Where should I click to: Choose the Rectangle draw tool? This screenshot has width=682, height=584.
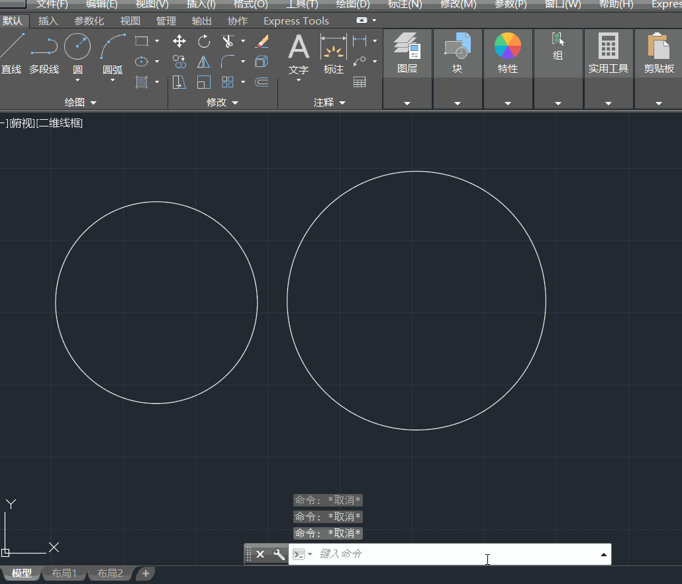tap(141, 41)
